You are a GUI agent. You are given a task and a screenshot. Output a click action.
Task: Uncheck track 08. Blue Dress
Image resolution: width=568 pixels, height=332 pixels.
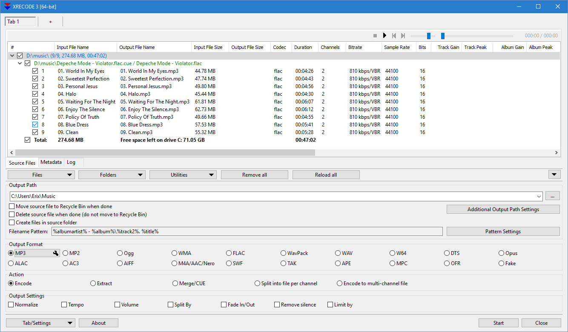click(x=35, y=124)
